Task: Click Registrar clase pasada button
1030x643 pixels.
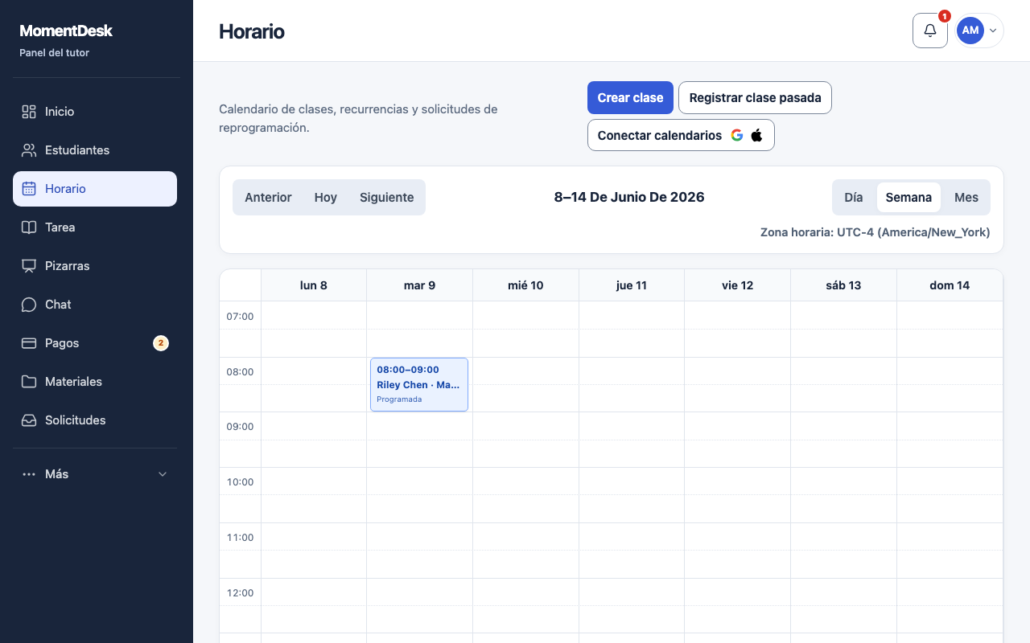Action: pos(755,97)
